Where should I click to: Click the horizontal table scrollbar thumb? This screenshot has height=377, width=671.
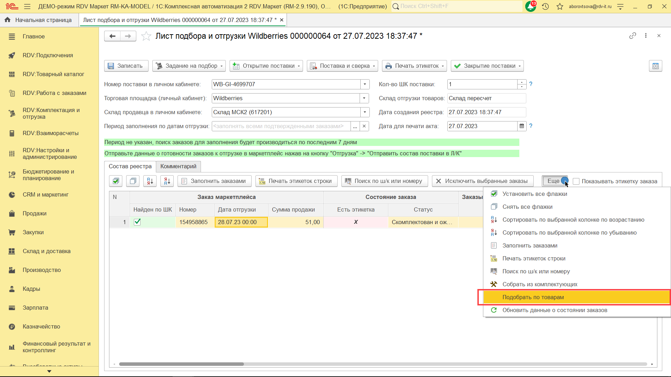(x=181, y=364)
